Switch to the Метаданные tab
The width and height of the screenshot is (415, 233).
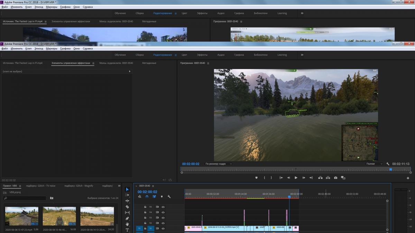click(149, 63)
